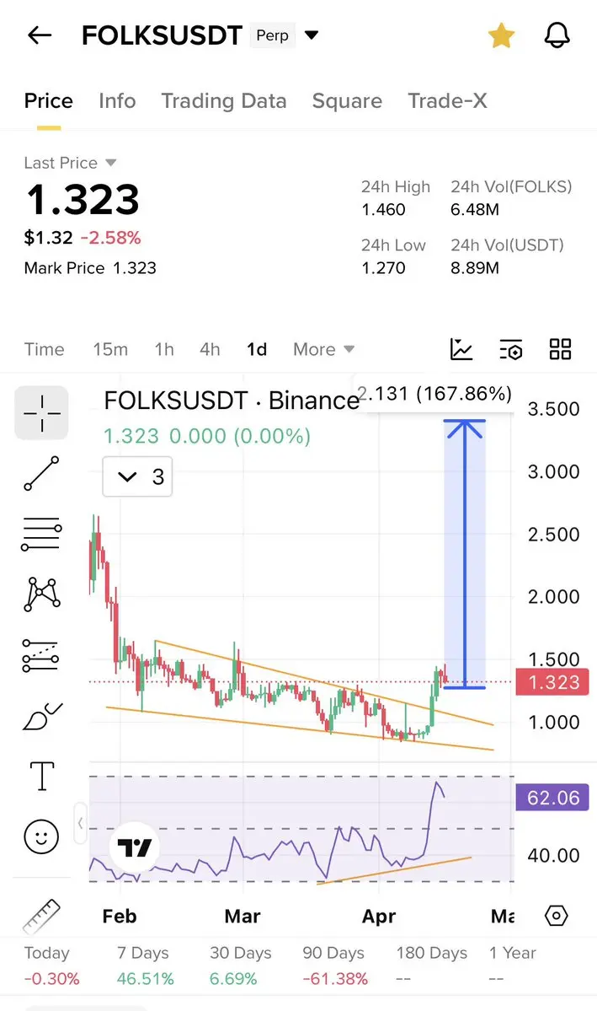Click the -2.58% price change

(111, 238)
